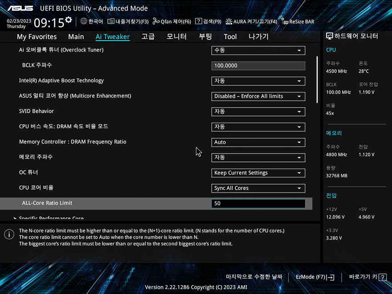Open Qfan control fan icon
The image size is (392, 294).
click(155, 21)
